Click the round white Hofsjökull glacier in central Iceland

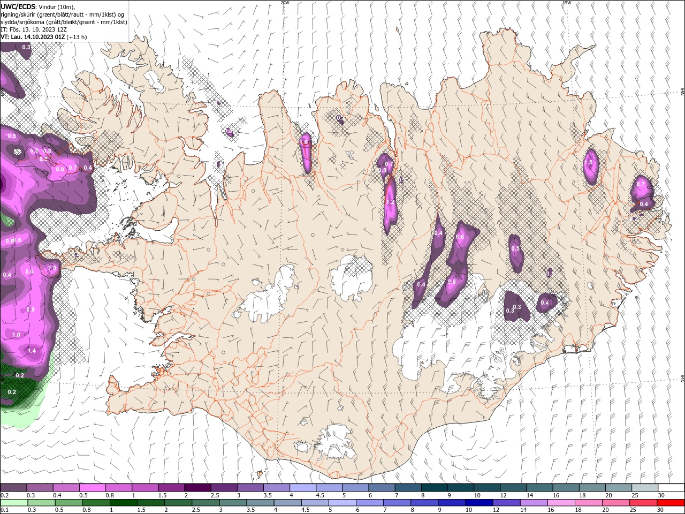point(352,278)
